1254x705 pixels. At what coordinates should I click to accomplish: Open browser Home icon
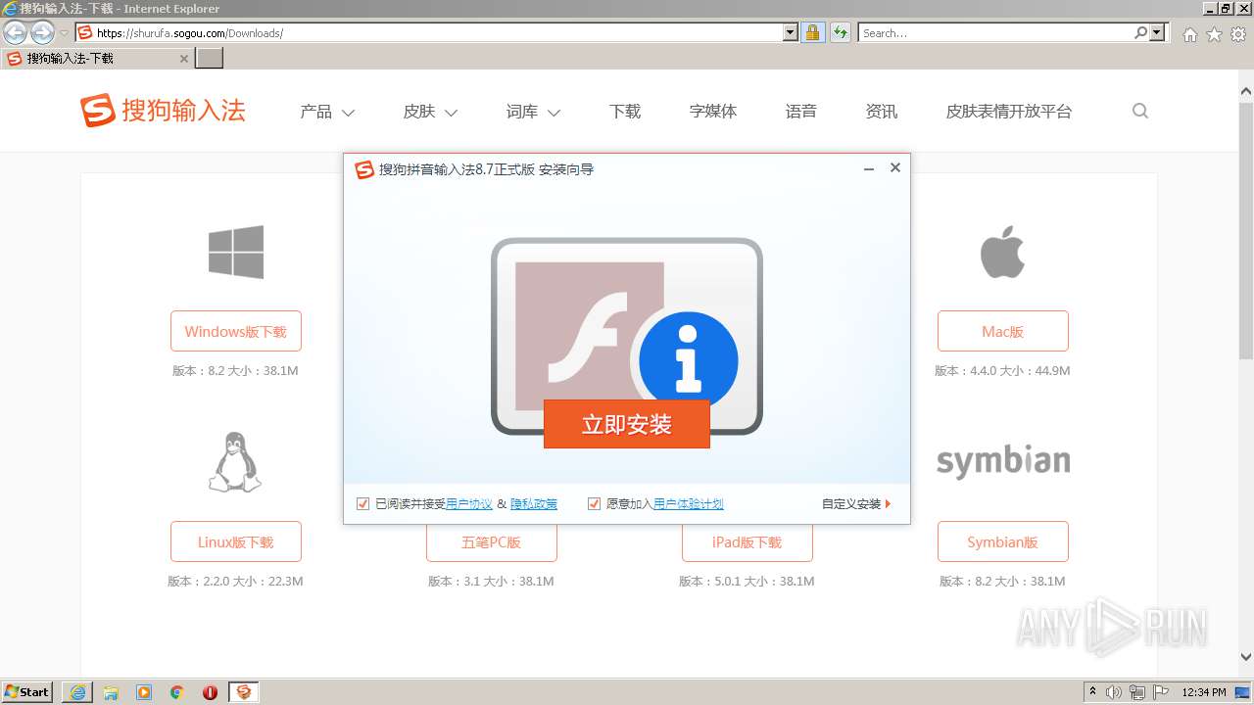(1189, 34)
